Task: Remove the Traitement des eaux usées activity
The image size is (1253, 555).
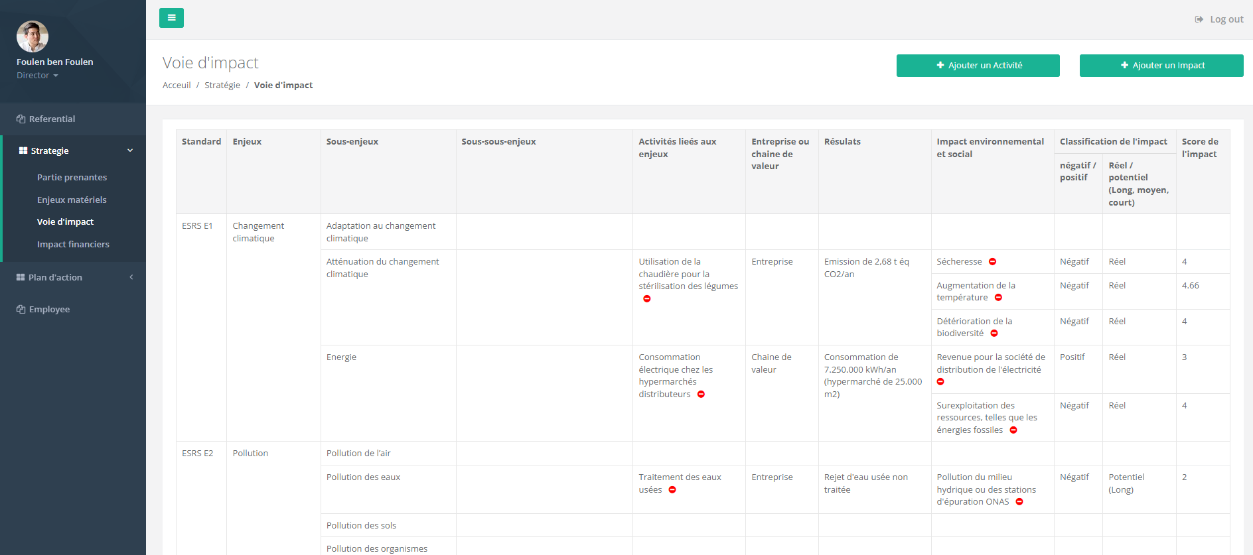Action: 672,490
